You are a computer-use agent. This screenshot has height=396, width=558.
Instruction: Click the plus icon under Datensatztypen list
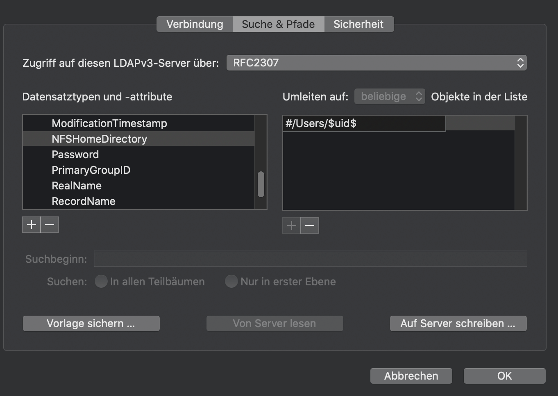coord(31,224)
